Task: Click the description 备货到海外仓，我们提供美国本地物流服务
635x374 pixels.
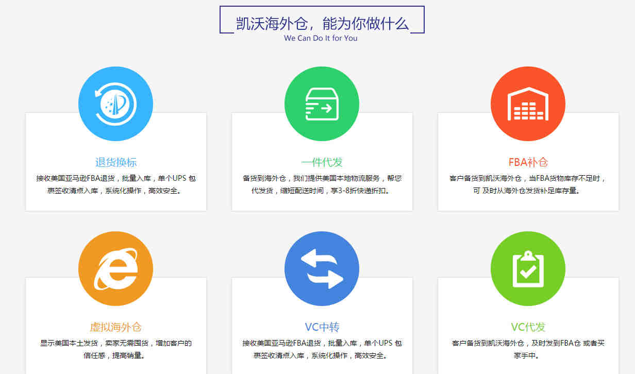Action: coord(322,184)
